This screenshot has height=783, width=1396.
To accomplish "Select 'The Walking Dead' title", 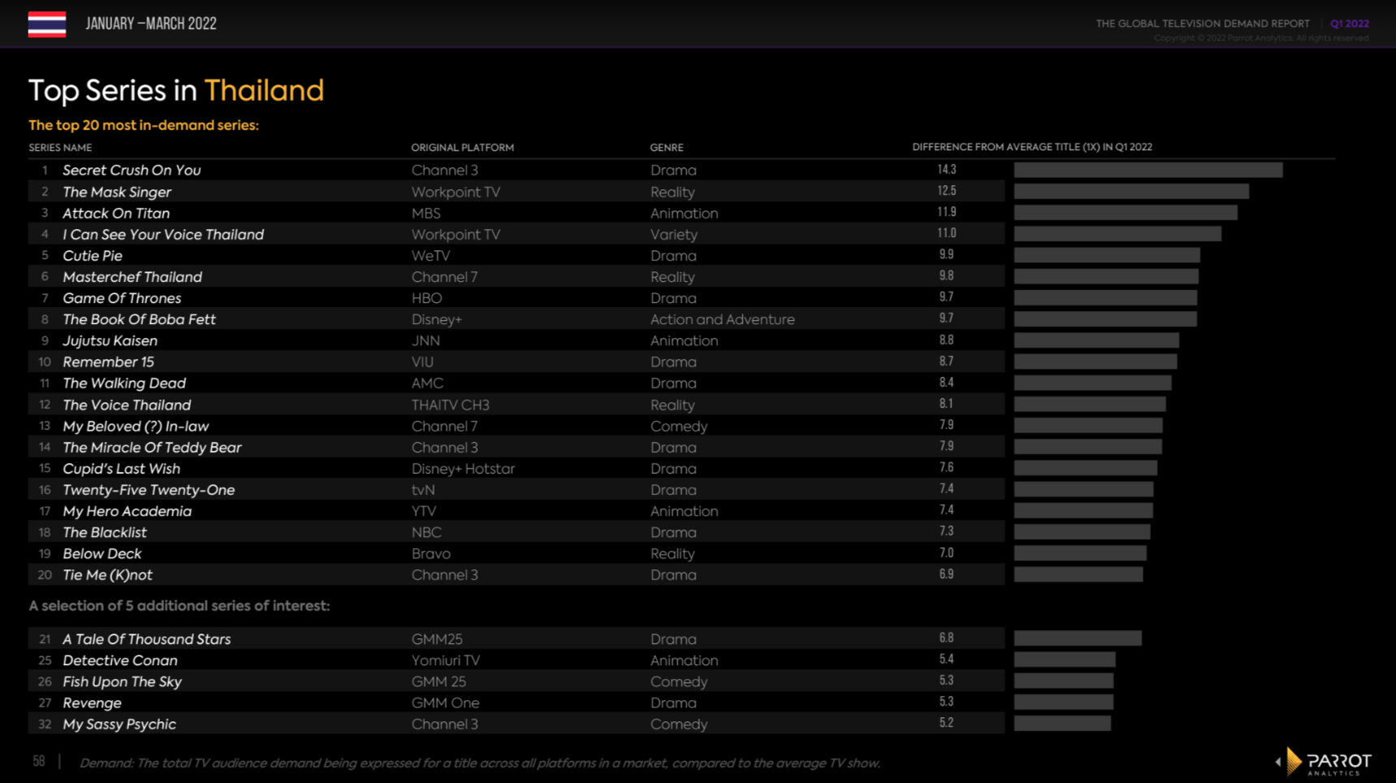I will tap(124, 383).
